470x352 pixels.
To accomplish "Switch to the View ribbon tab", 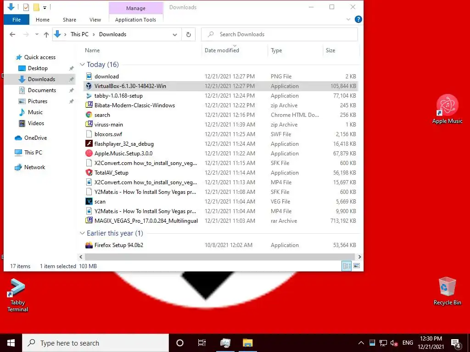I will [95, 20].
